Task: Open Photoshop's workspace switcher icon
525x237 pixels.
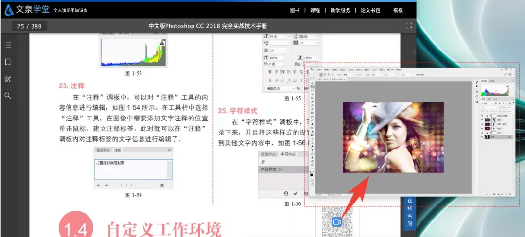Action: tap(510, 74)
